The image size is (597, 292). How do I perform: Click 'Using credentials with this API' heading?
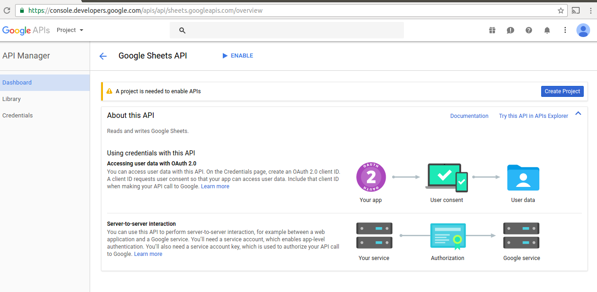pyautogui.click(x=151, y=153)
